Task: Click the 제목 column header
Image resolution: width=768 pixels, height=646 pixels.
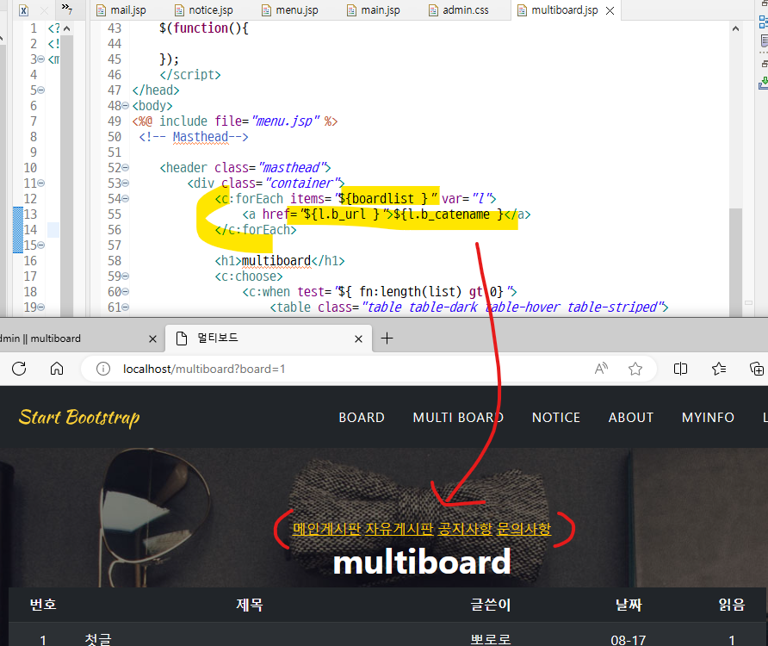Action: pyautogui.click(x=250, y=605)
